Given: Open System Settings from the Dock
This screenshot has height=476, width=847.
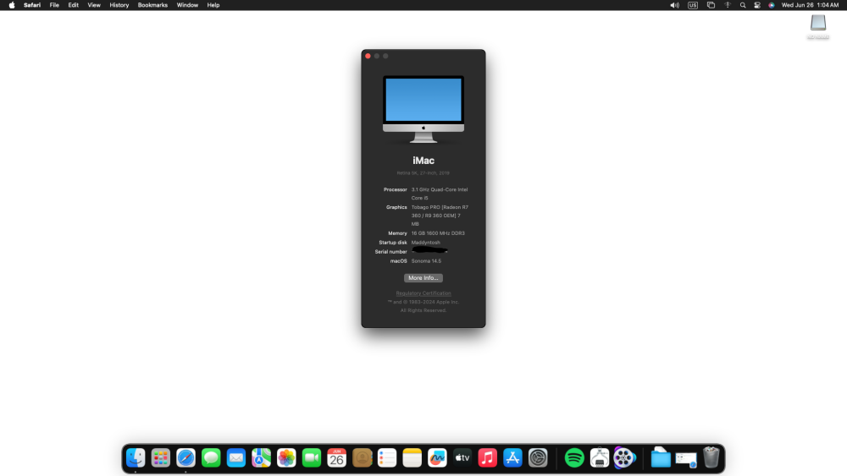Looking at the screenshot, I should [x=538, y=458].
